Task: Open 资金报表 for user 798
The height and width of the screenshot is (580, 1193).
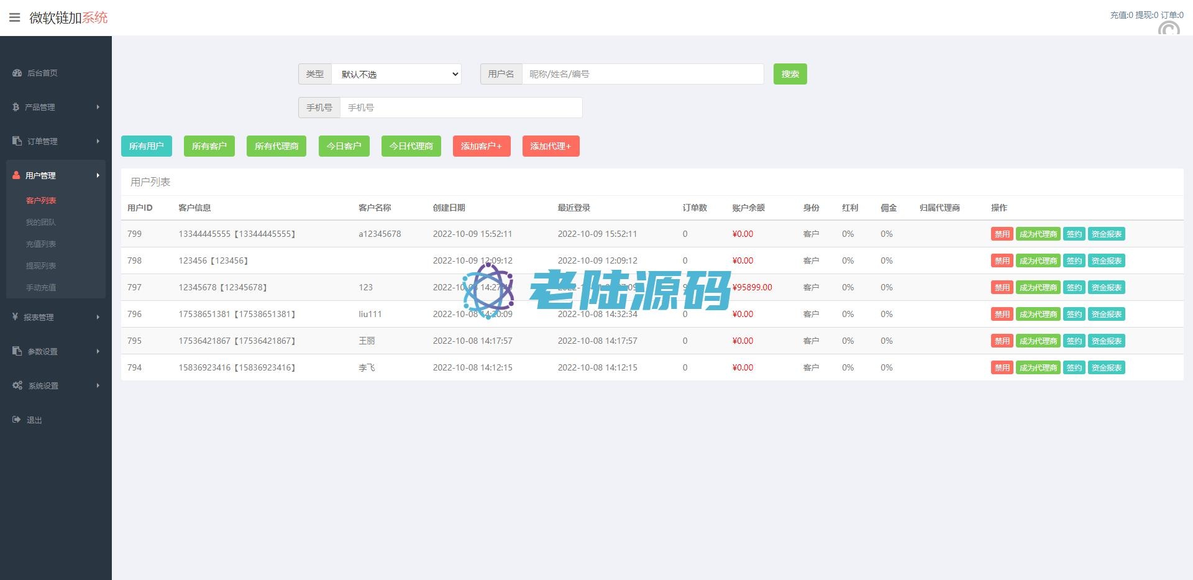Action: [x=1107, y=260]
